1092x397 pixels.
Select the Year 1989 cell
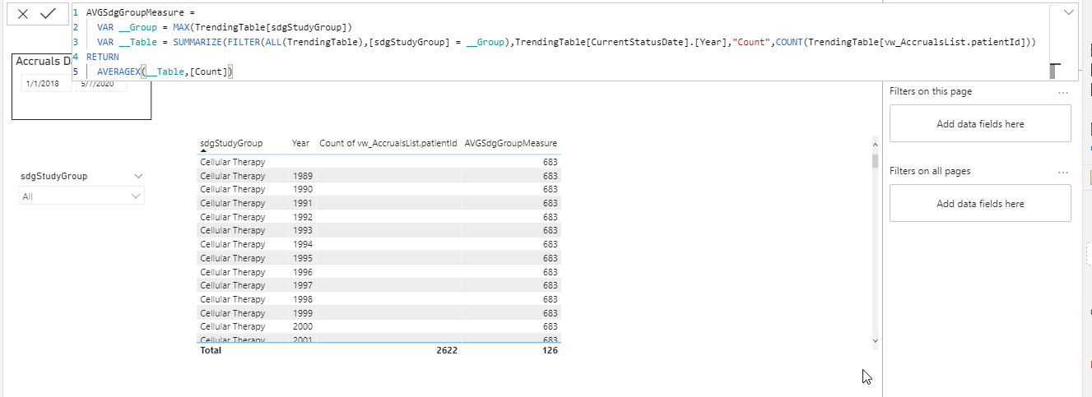pos(301,175)
